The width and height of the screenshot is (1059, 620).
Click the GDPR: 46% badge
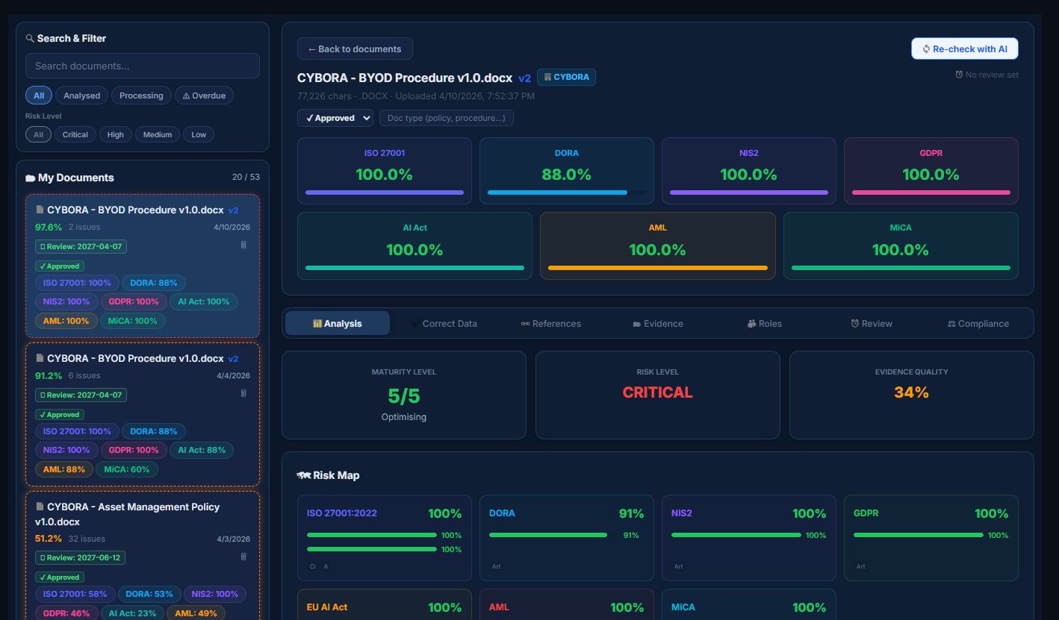(66, 613)
